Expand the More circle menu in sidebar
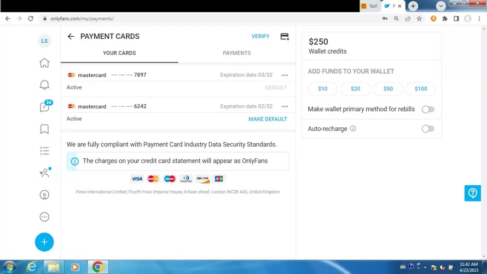487x274 pixels. click(44, 217)
